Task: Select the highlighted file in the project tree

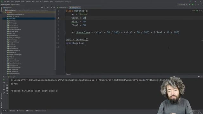Action: coord(29,19)
